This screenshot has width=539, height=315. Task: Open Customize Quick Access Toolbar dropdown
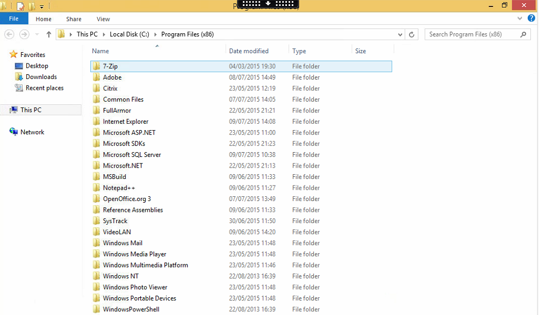(41, 6)
